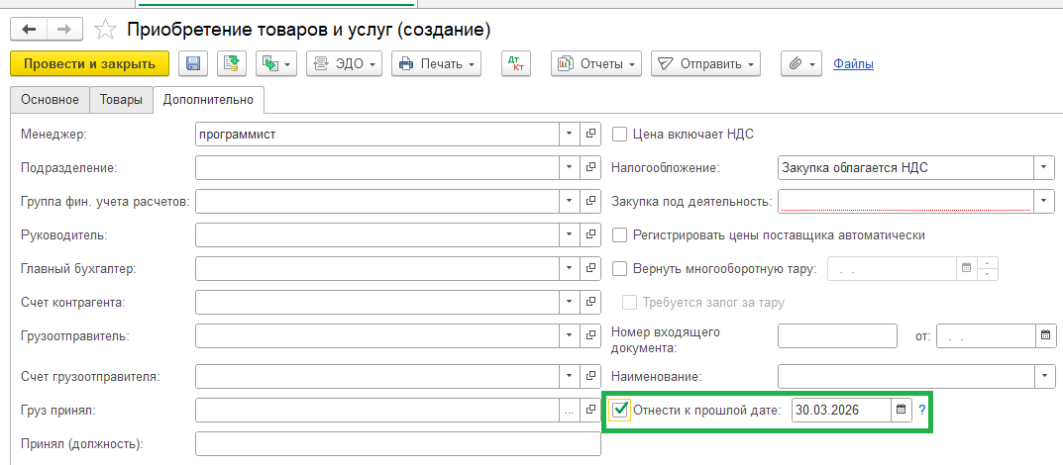Switch to the Основное tab
Image resolution: width=1063 pixels, height=465 pixels.
point(50,99)
